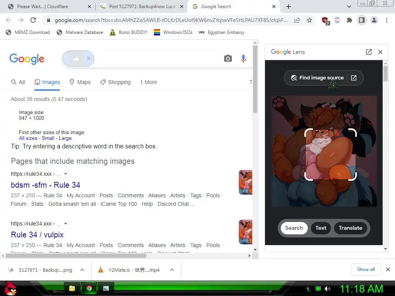This screenshot has width=395, height=296.
Task: Click the All sizes link
Action: pos(28,138)
